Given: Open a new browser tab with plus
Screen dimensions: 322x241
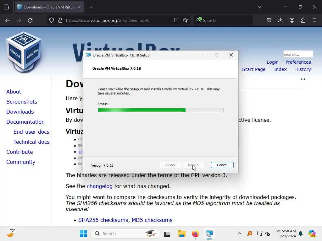Looking at the screenshot, I should click(x=91, y=7).
